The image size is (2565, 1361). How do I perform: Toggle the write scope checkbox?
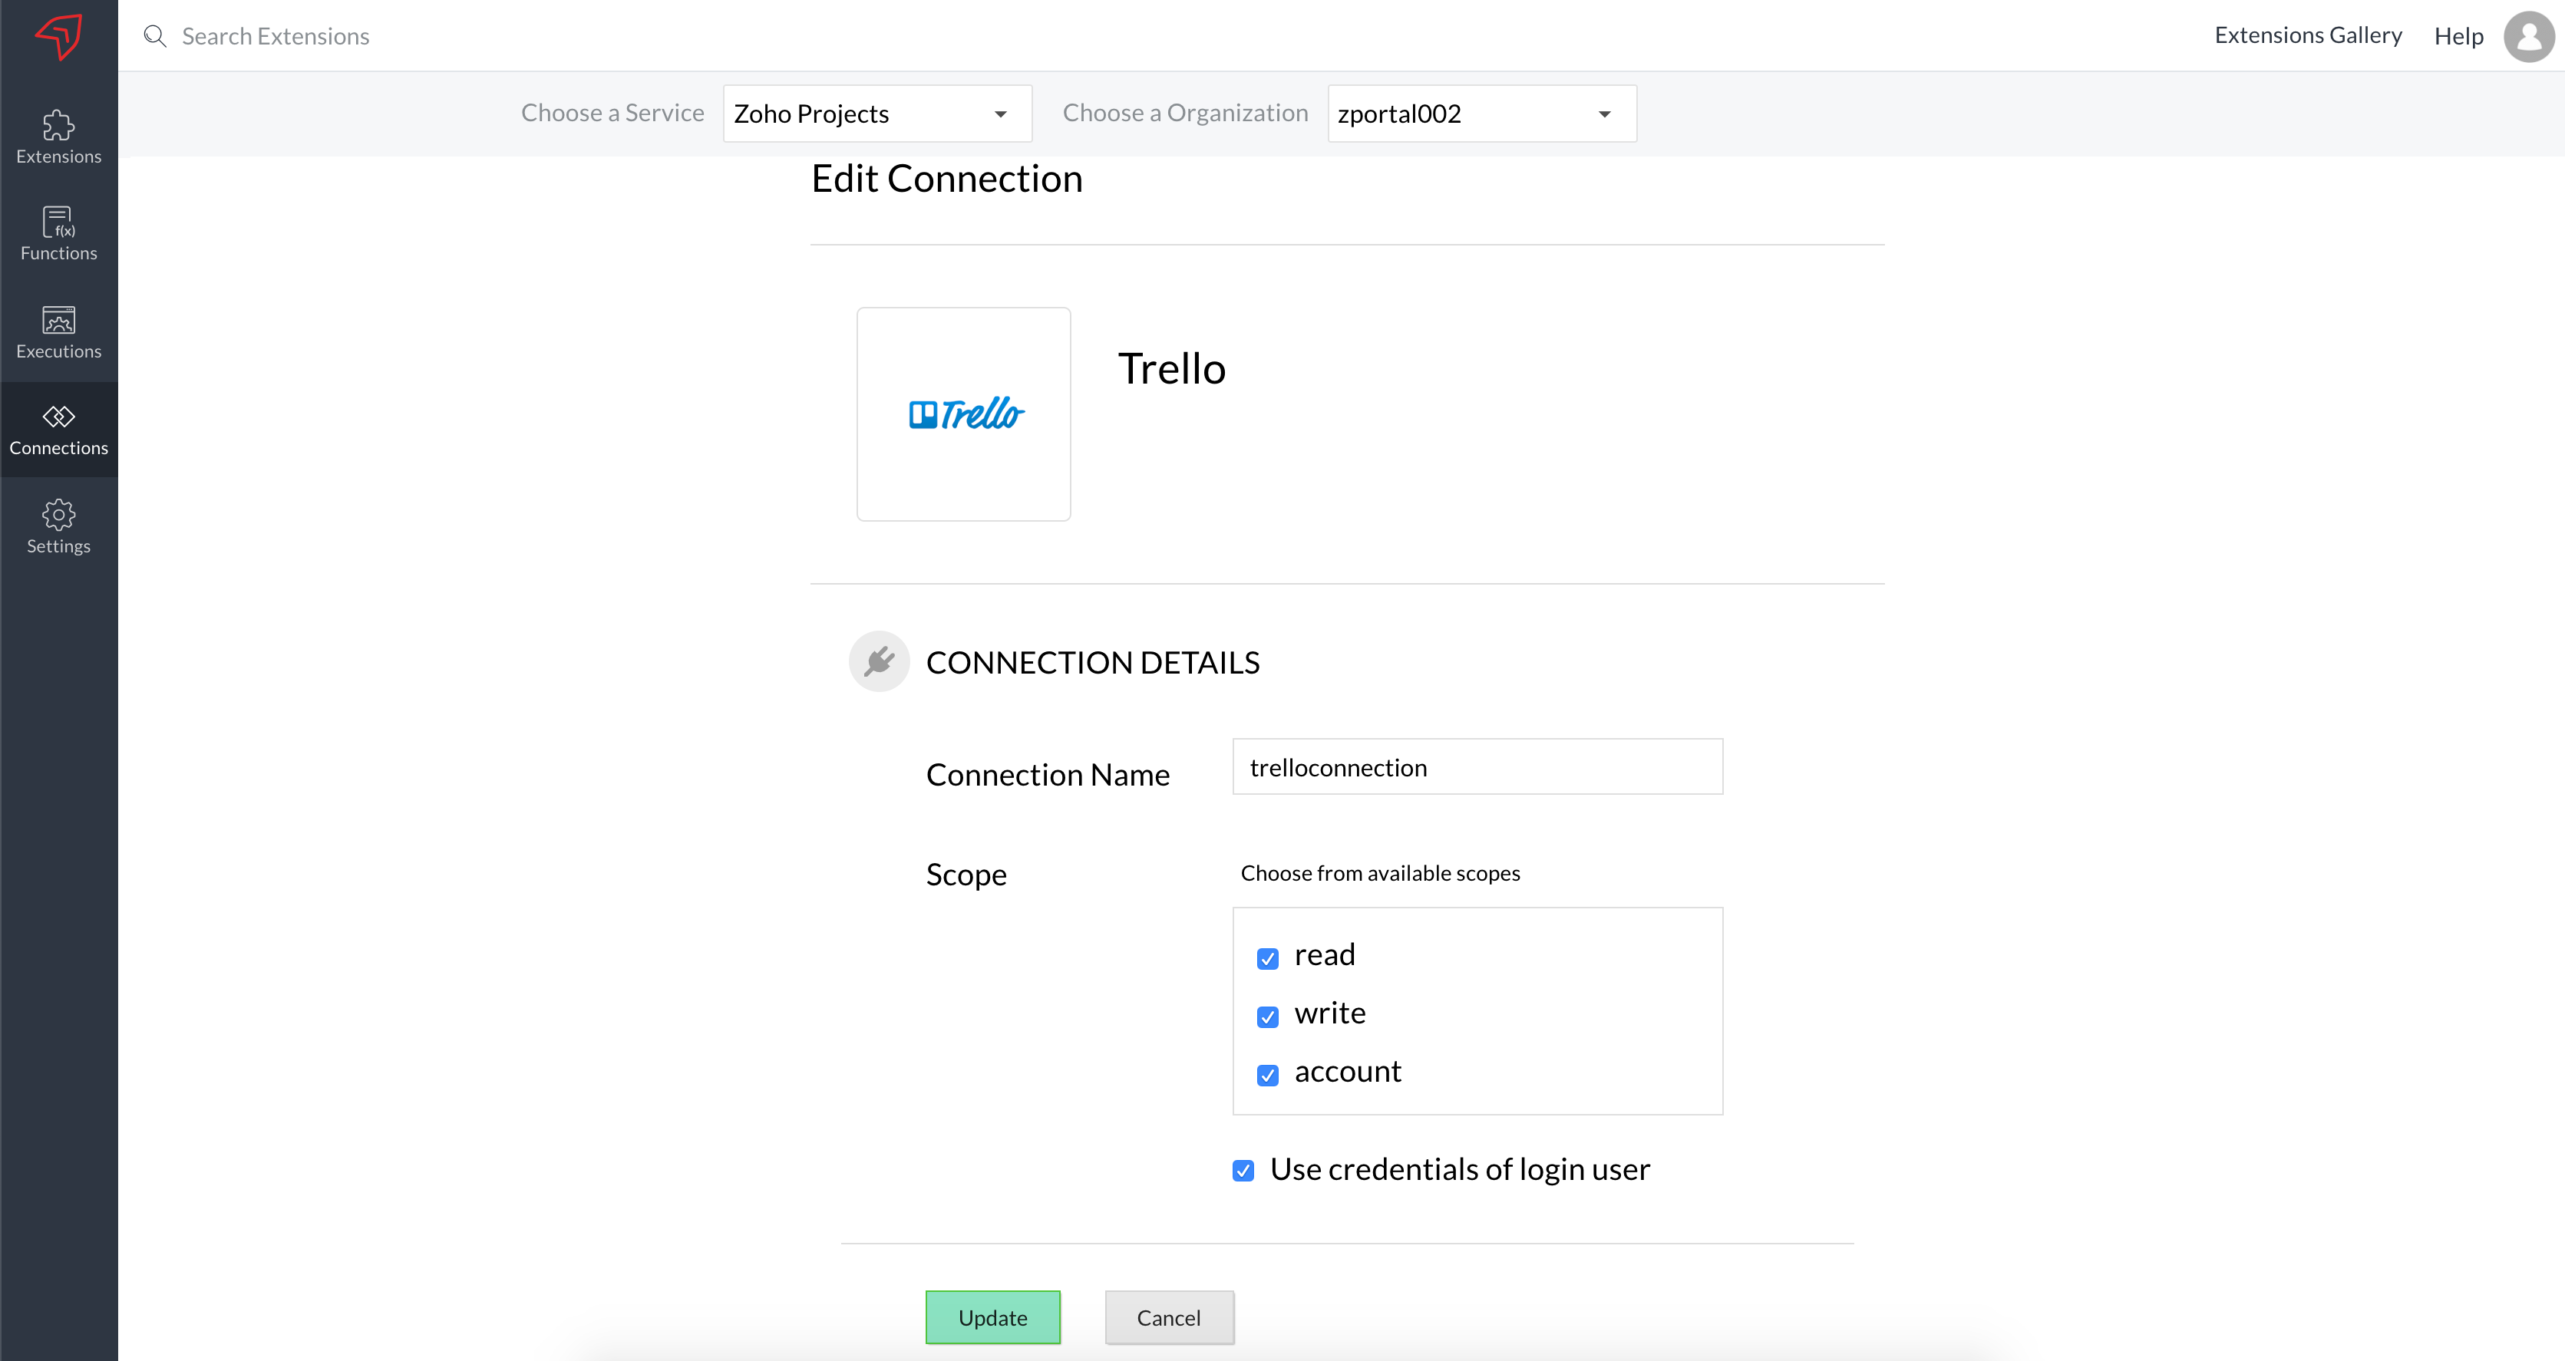(x=1268, y=1017)
